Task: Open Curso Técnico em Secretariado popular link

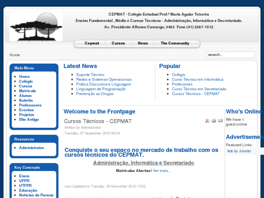Action: click(199, 89)
